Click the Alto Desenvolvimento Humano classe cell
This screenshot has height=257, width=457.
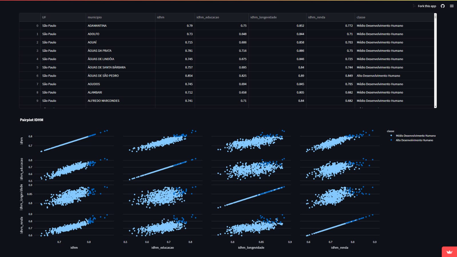coord(394,76)
